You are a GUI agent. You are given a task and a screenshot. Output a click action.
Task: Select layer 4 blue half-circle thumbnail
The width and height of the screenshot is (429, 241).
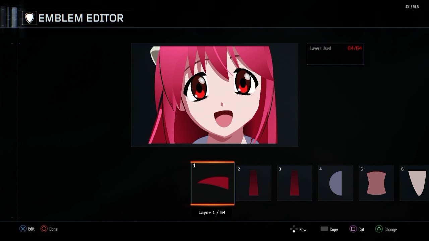point(335,183)
